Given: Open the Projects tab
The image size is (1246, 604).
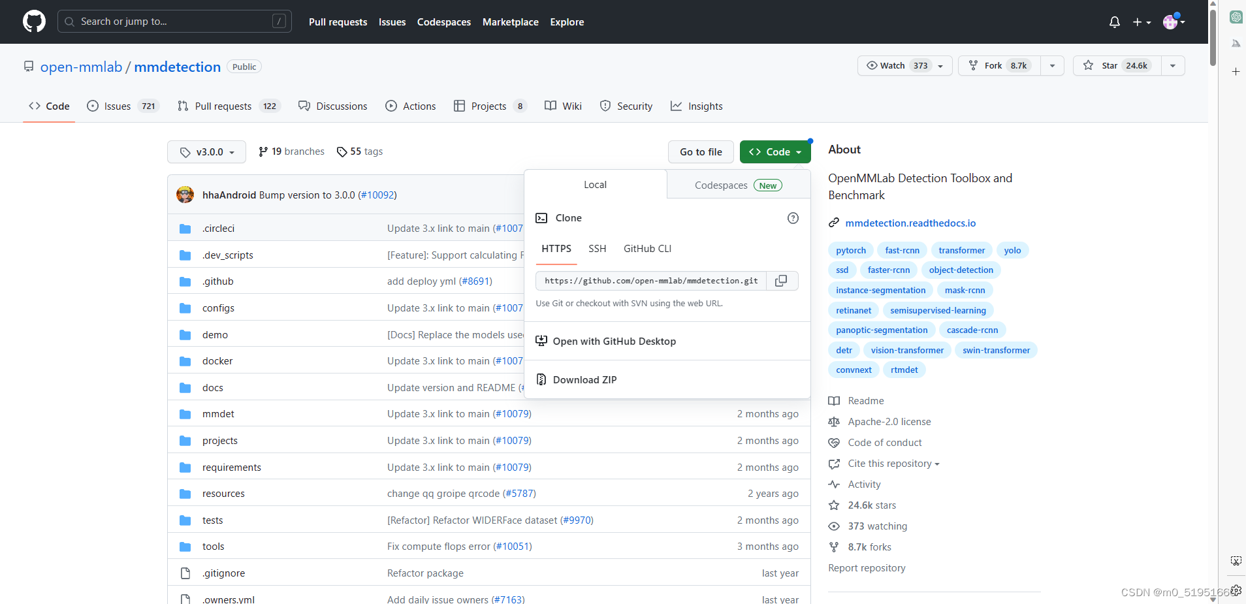Looking at the screenshot, I should click(490, 106).
